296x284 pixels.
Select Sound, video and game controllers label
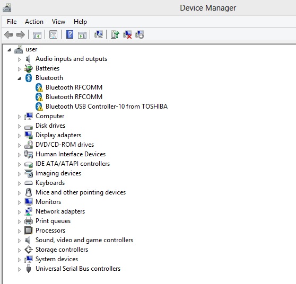point(84,240)
